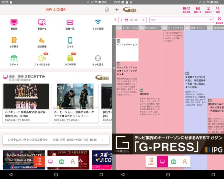Open the 狼の挽歌 program cell

click(x=150, y=111)
